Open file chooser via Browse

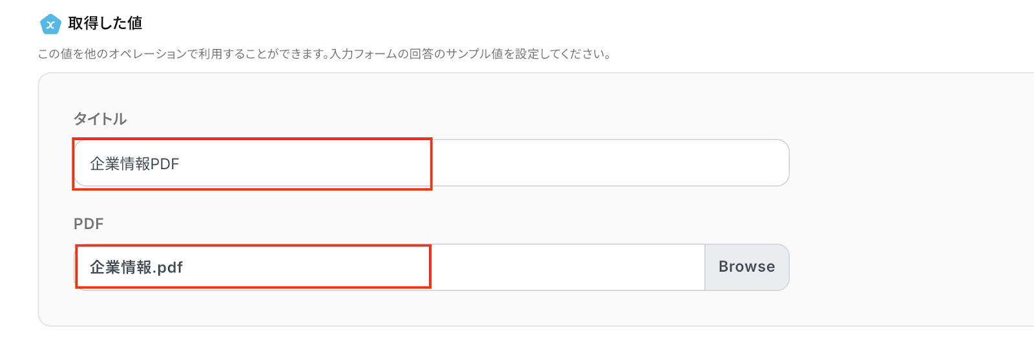click(x=746, y=267)
